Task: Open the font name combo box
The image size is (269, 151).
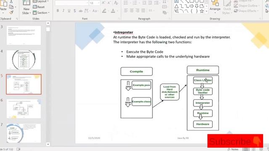Action: pyautogui.click(x=72, y=3)
